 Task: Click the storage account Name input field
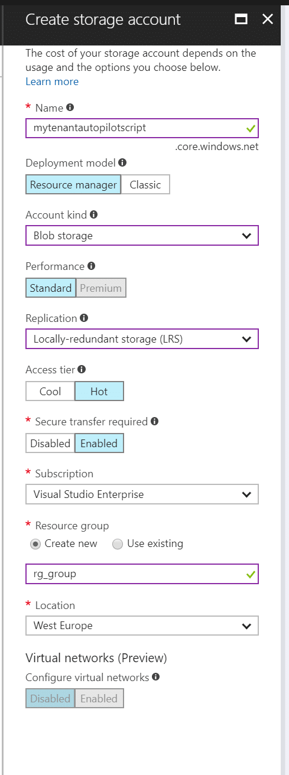pos(142,128)
